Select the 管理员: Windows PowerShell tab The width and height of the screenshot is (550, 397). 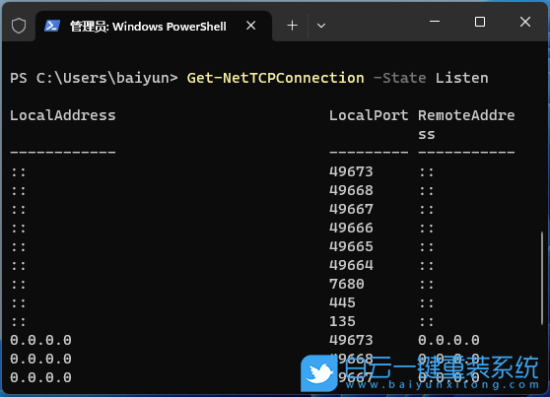click(154, 27)
